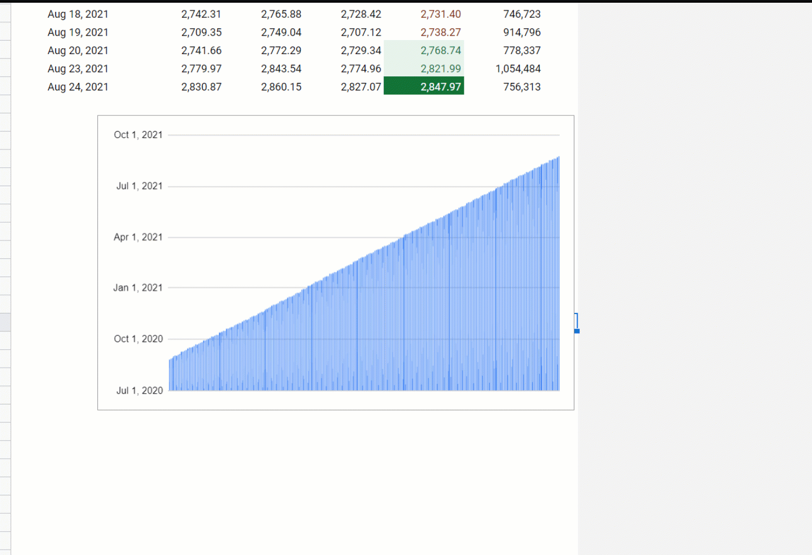
Task: Select the Aug 20, 2021 date cell
Action: (x=78, y=50)
